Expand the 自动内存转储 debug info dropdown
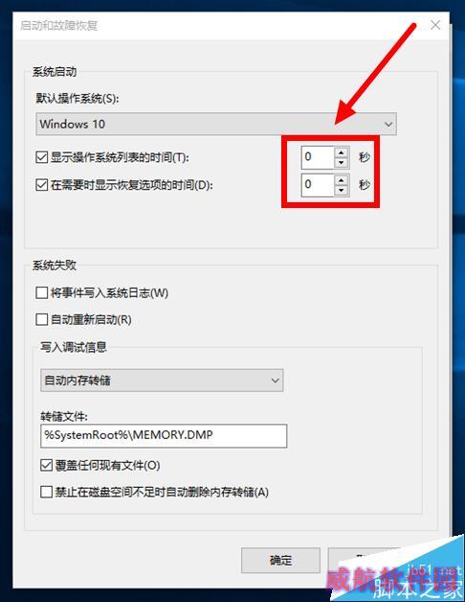This screenshot has width=465, height=602. click(162, 381)
